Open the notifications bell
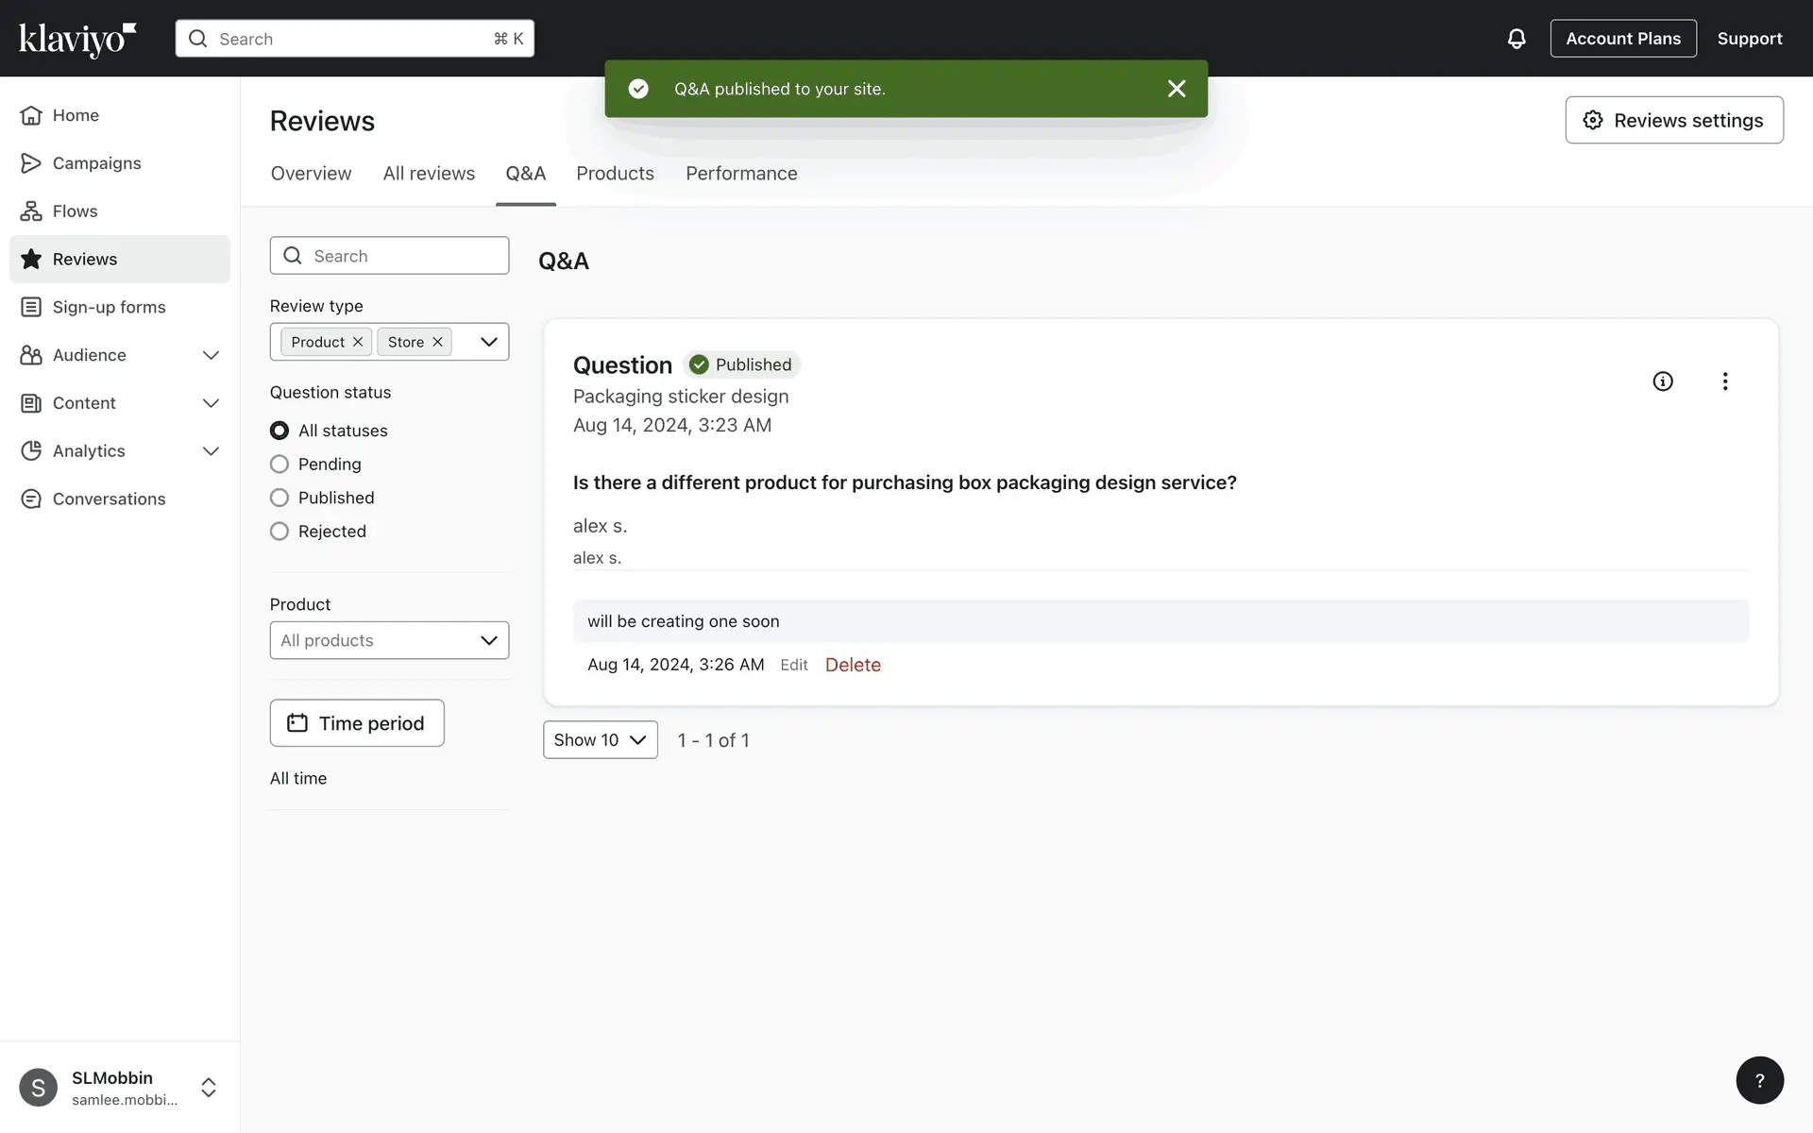The image size is (1813, 1133). (x=1516, y=39)
